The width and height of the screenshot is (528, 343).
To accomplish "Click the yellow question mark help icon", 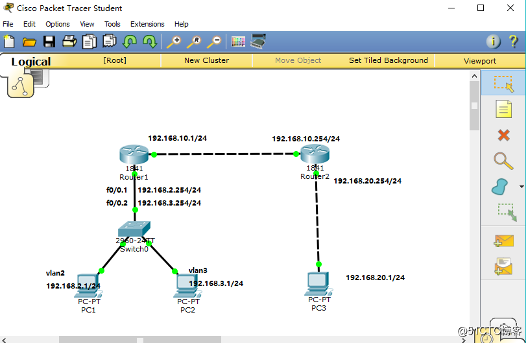I will (x=513, y=41).
